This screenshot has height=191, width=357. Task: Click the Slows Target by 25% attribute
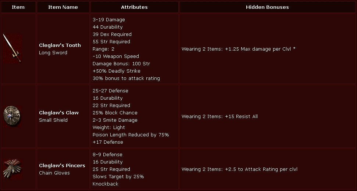[x=118, y=176]
